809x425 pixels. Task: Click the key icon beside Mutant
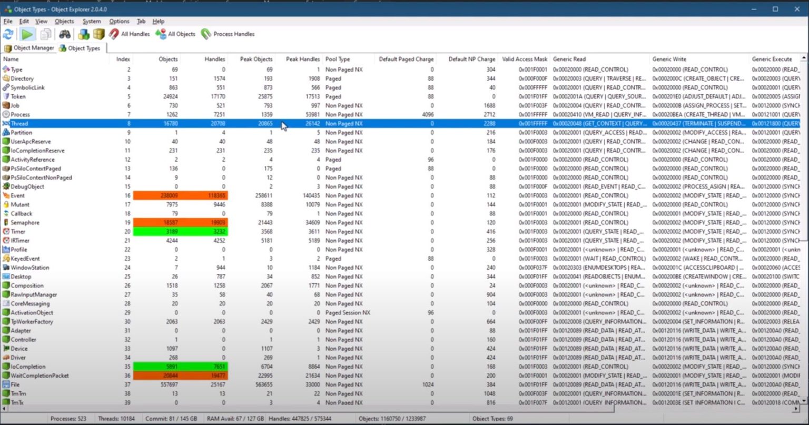[x=7, y=204]
